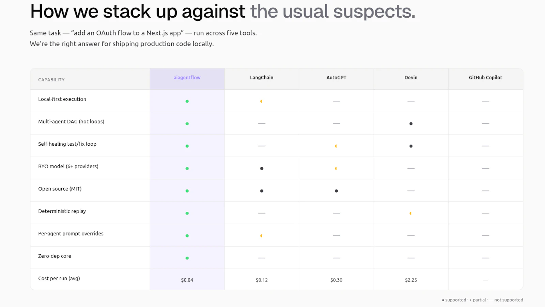Click LangChain's supported dot for BYO model

click(262, 168)
